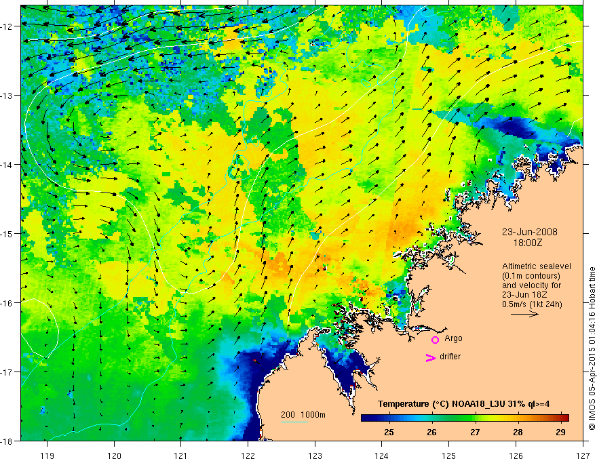The height and width of the screenshot is (461, 597).
Task: Click the '23-Jun-2008' date text
Action: click(530, 232)
